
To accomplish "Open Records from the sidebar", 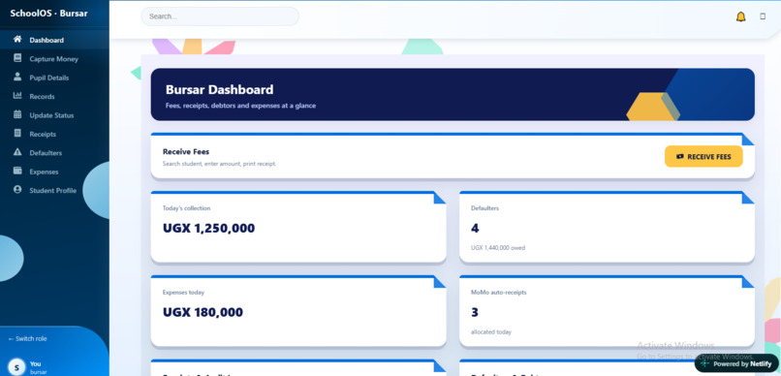I will [54, 97].
